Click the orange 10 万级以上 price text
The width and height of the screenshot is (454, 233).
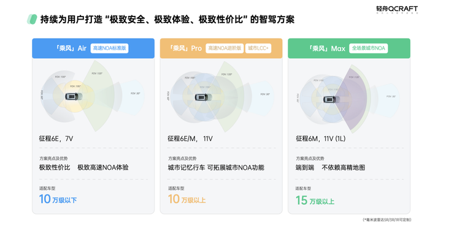pyautogui.click(x=187, y=199)
